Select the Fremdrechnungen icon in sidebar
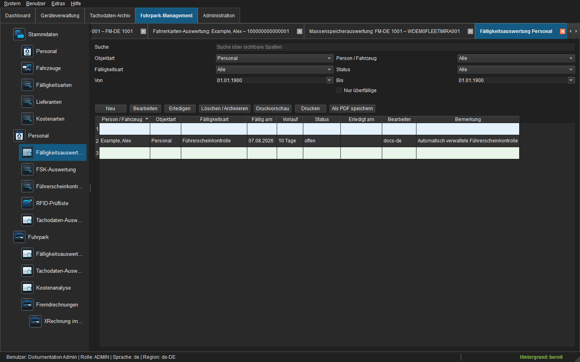Screen dimensions: 580x362 click(x=27, y=304)
